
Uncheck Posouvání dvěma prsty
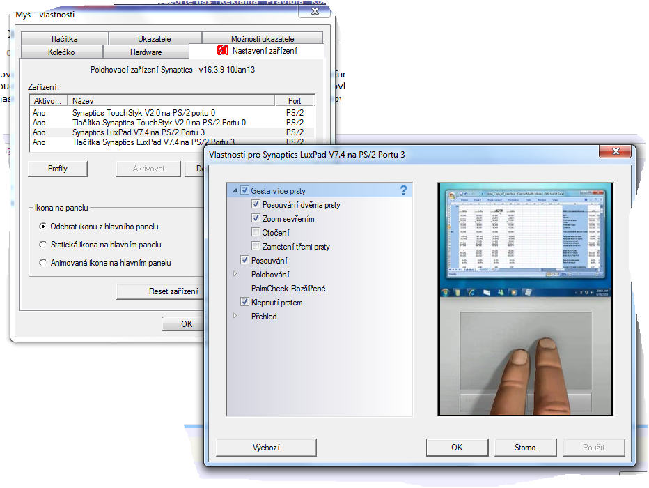point(256,204)
